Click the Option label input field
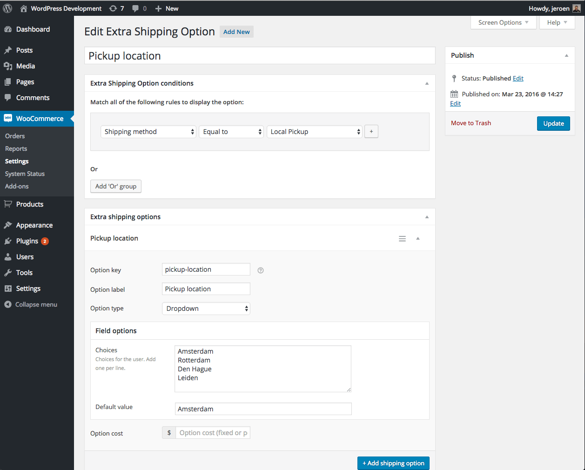 206,289
